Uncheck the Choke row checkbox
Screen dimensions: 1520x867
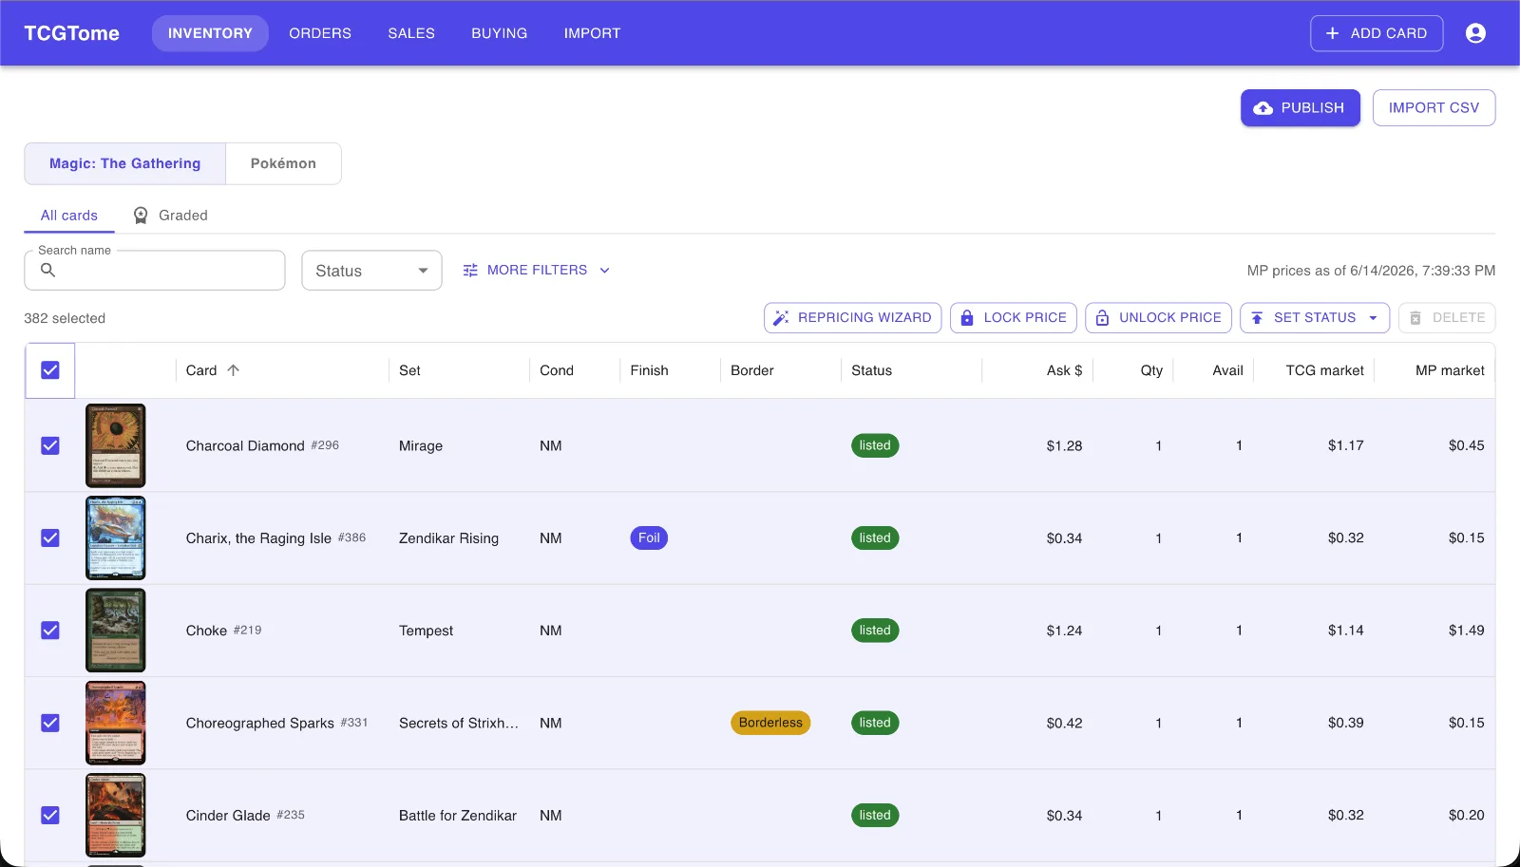click(50, 631)
